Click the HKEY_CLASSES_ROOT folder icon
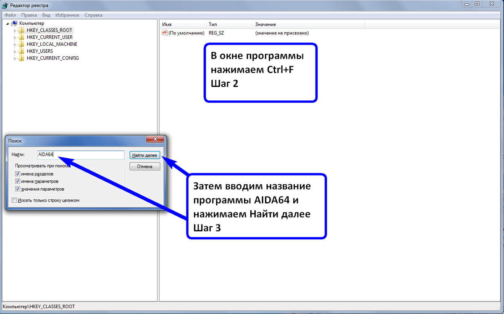The image size is (504, 314). 22,30
